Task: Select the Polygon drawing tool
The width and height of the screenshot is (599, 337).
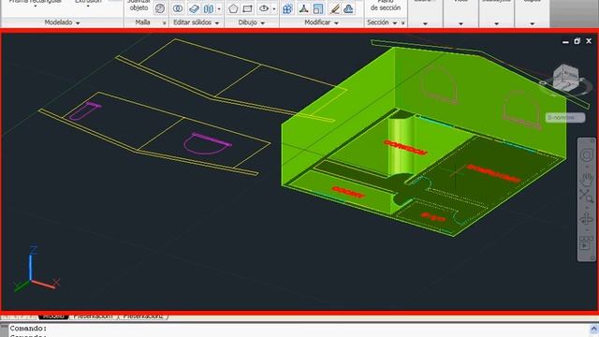Action: click(233, 8)
